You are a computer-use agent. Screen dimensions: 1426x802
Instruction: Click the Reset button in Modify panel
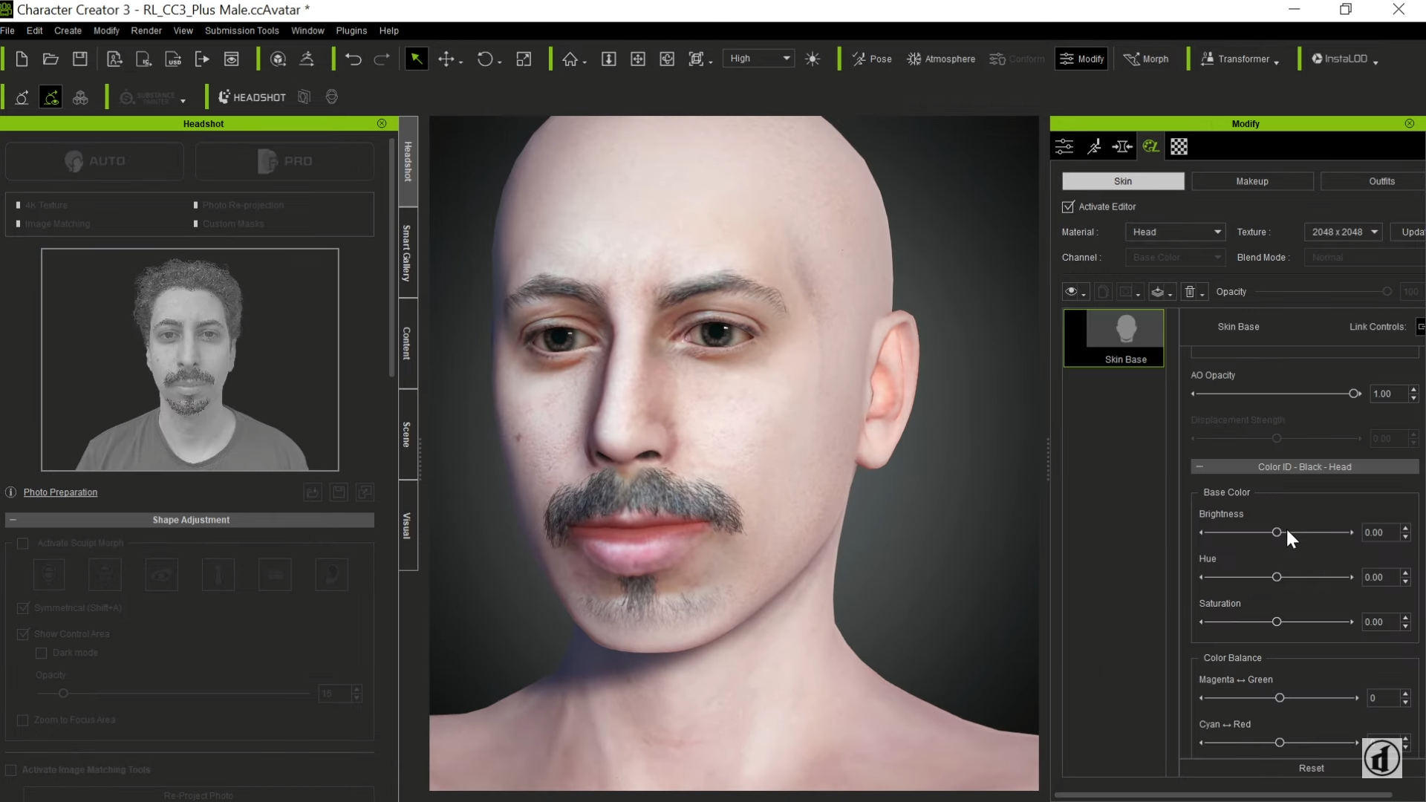coord(1312,768)
